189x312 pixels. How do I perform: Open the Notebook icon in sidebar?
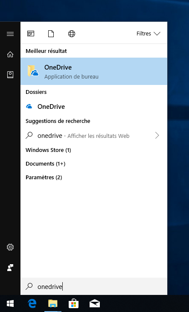[x=10, y=75]
